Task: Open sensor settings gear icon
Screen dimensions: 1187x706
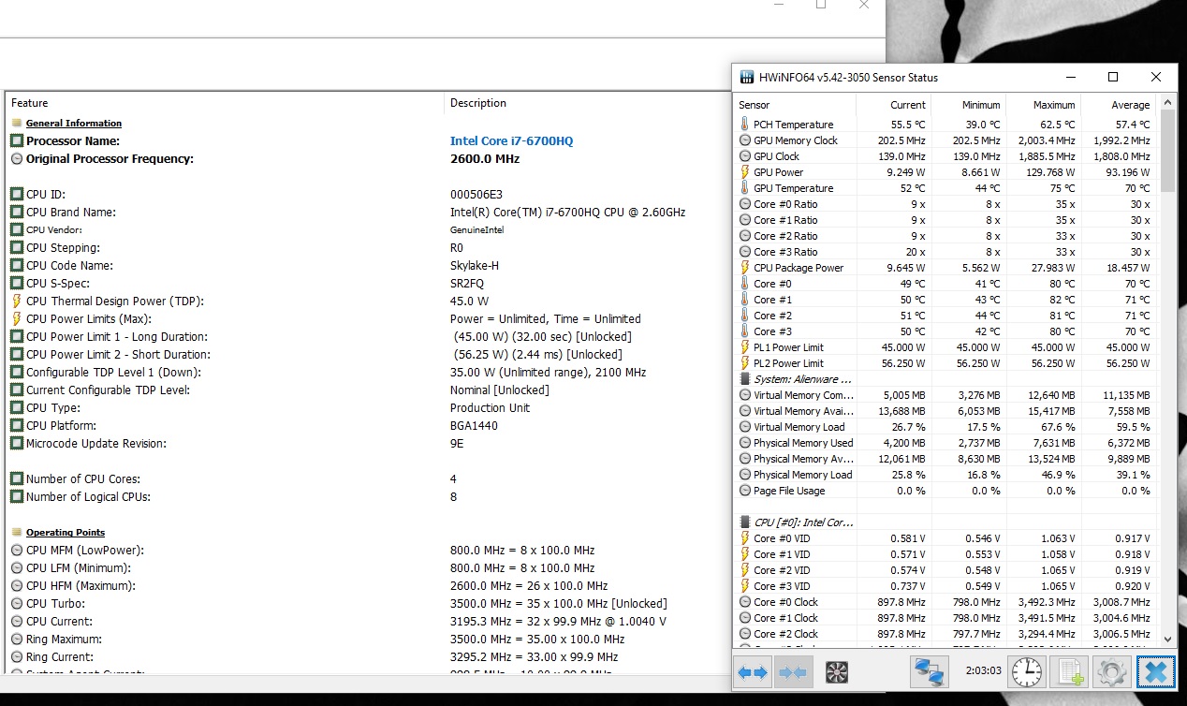Action: pos(1111,671)
